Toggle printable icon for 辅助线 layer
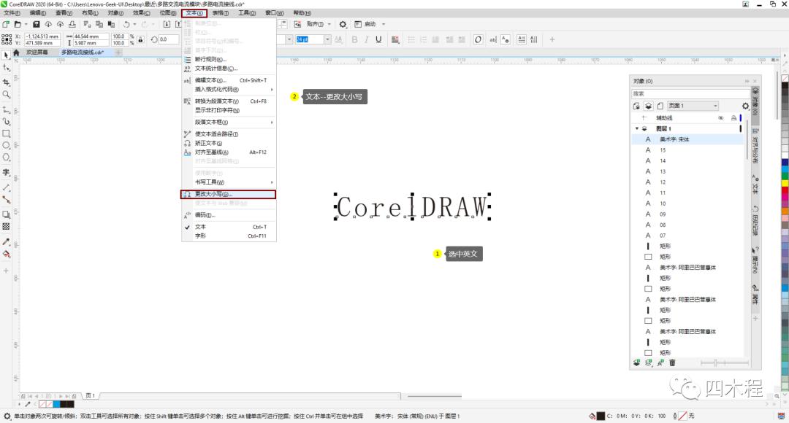The image size is (789, 423). 733,118
